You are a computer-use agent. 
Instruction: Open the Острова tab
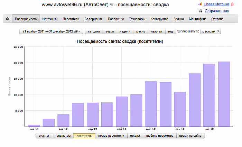pyautogui.click(x=217, y=19)
